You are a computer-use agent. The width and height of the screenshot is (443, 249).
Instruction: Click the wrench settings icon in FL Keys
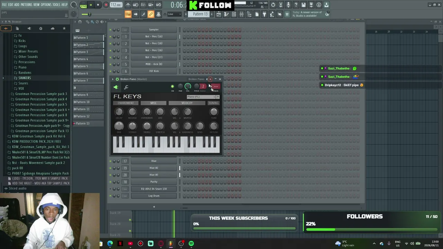coord(126,87)
